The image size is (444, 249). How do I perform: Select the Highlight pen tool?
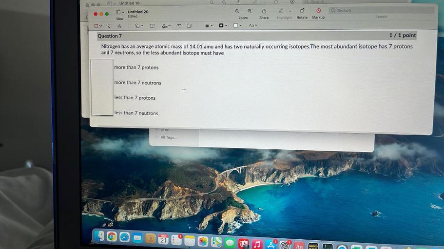[x=281, y=11]
